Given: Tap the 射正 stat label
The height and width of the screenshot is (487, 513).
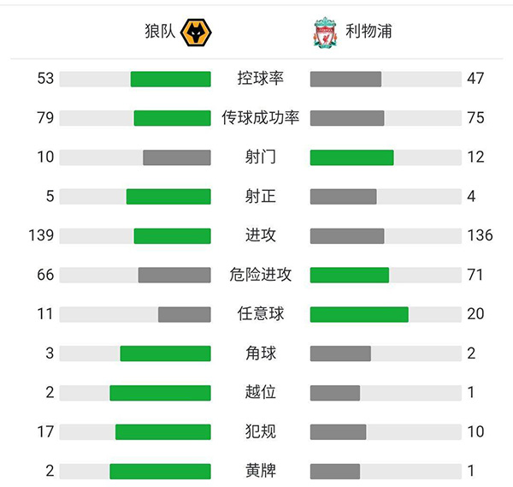Looking at the screenshot, I should tap(260, 196).
